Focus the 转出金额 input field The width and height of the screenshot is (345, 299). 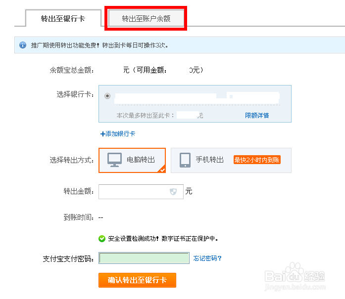click(141, 192)
